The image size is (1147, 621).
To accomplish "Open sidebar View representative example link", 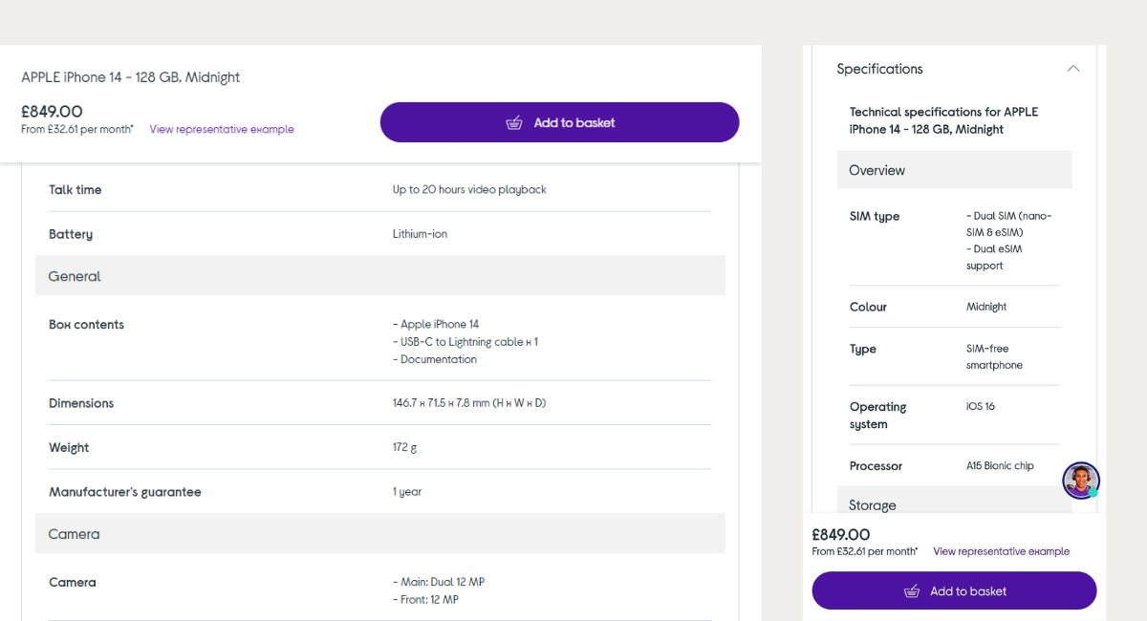I will pos(1002,551).
